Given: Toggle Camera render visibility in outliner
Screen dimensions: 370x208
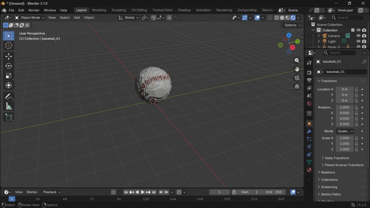Looking at the screenshot, I should click(364, 36).
